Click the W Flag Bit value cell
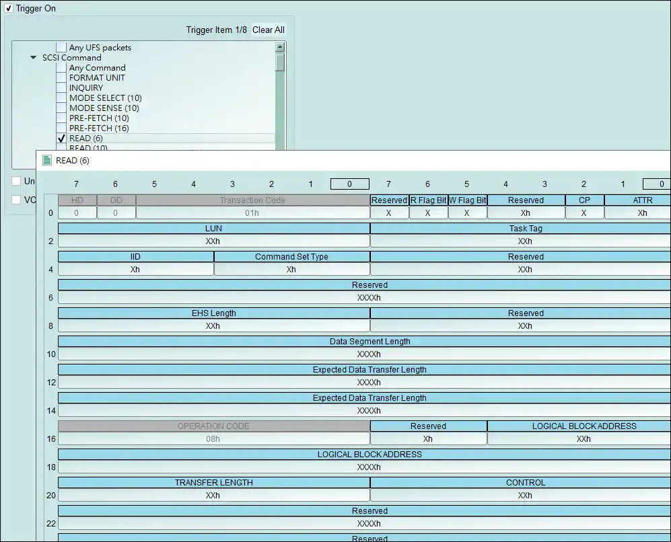 pos(467,213)
